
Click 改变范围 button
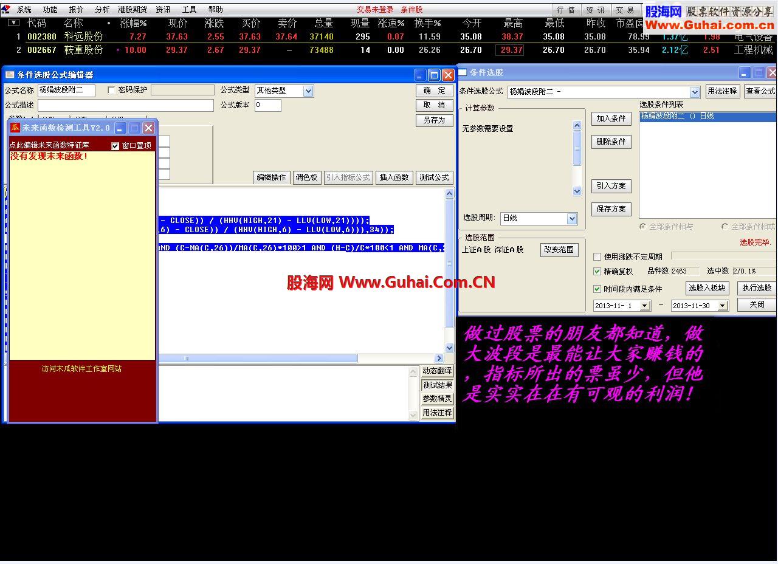point(559,250)
